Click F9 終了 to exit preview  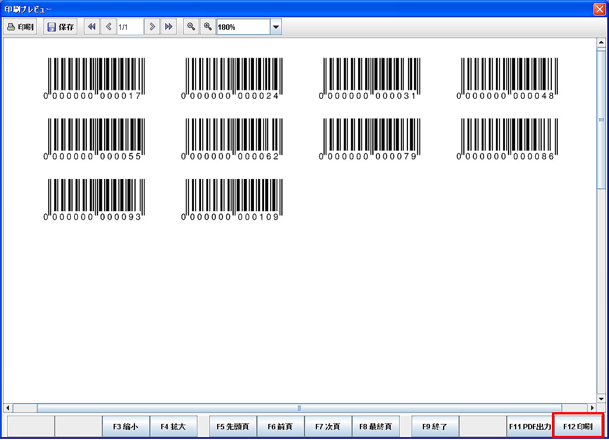pos(435,426)
